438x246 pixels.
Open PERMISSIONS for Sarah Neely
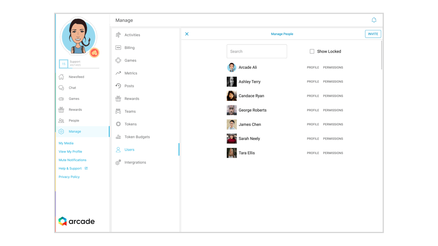(333, 139)
